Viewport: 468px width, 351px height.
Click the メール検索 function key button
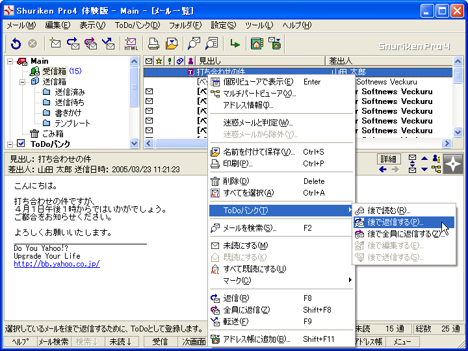coord(54,341)
